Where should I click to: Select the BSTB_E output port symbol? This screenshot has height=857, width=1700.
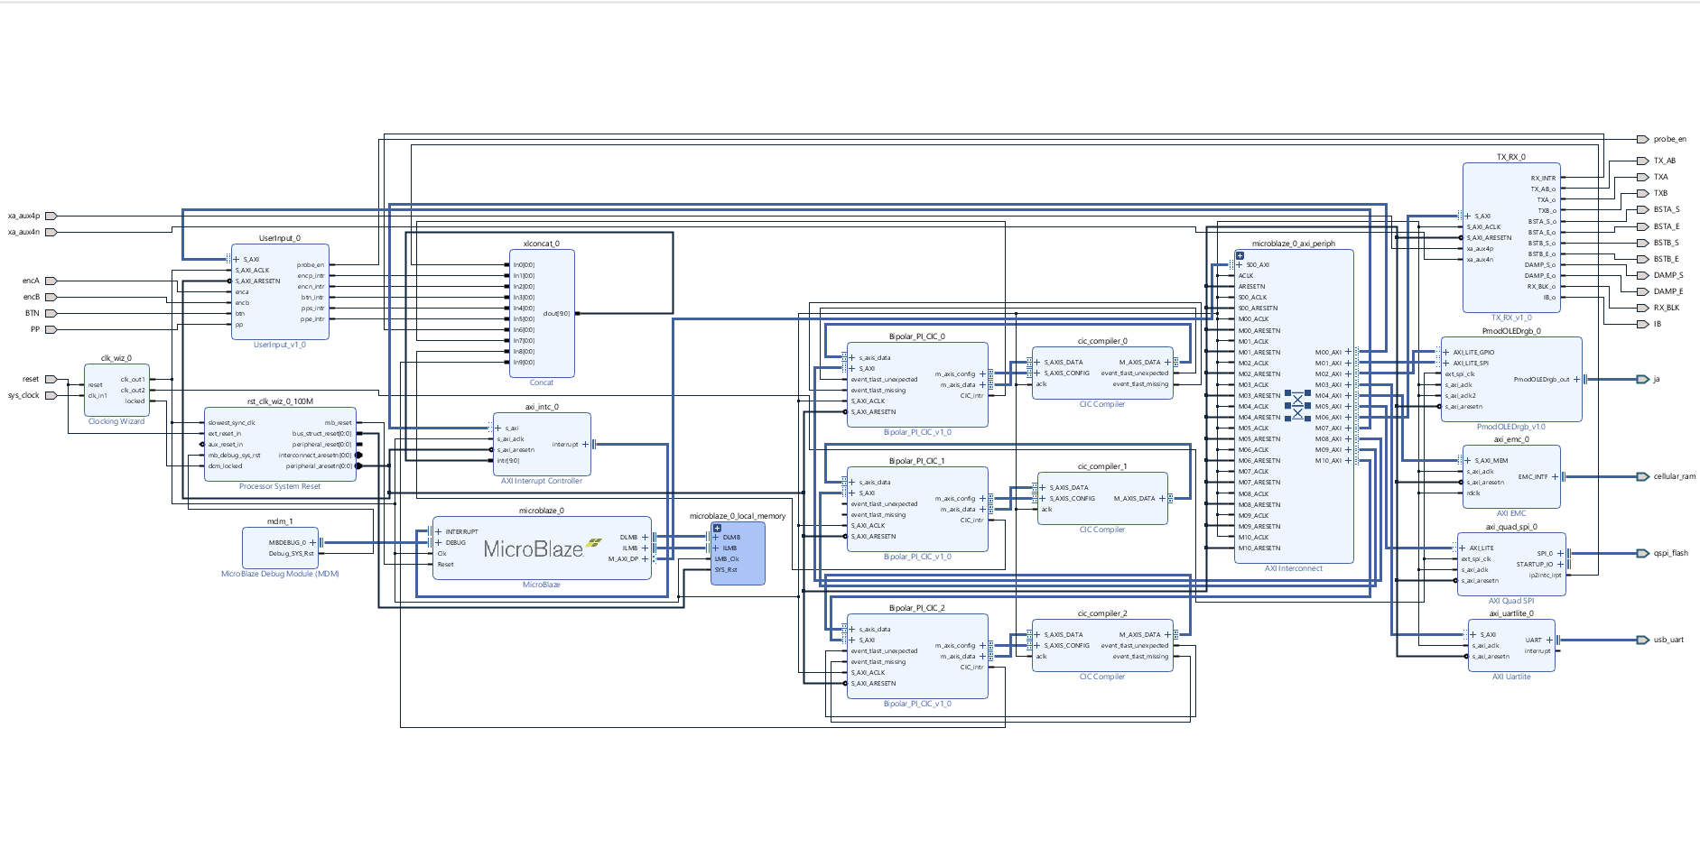click(x=1643, y=260)
